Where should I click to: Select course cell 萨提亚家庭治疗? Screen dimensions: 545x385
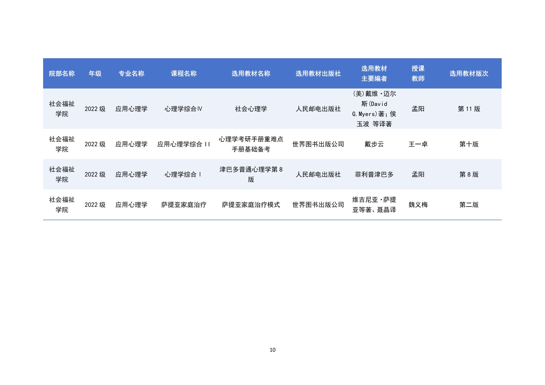pyautogui.click(x=184, y=205)
